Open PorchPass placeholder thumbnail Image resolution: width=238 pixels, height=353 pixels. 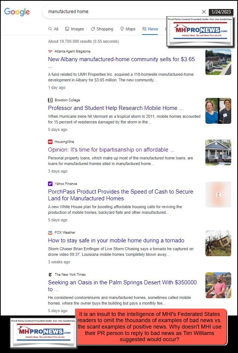pyautogui.click(x=218, y=195)
